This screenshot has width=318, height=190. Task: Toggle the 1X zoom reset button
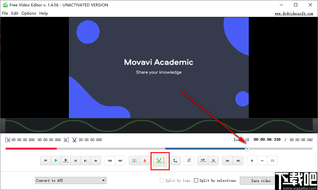tap(272, 160)
